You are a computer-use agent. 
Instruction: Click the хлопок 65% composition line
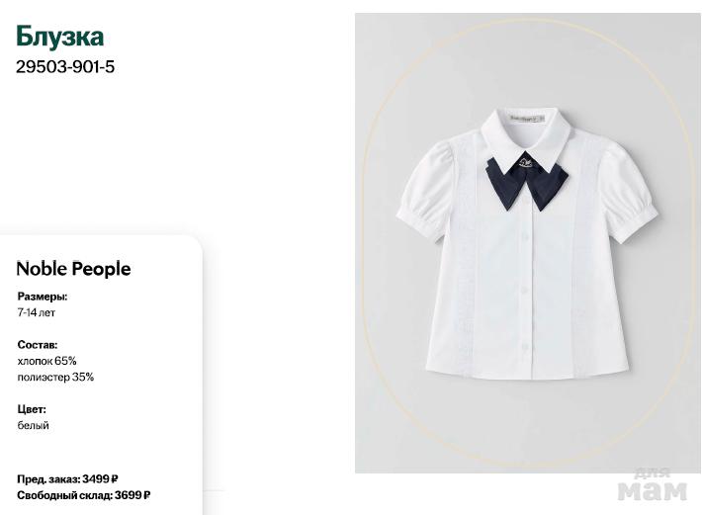(47, 361)
